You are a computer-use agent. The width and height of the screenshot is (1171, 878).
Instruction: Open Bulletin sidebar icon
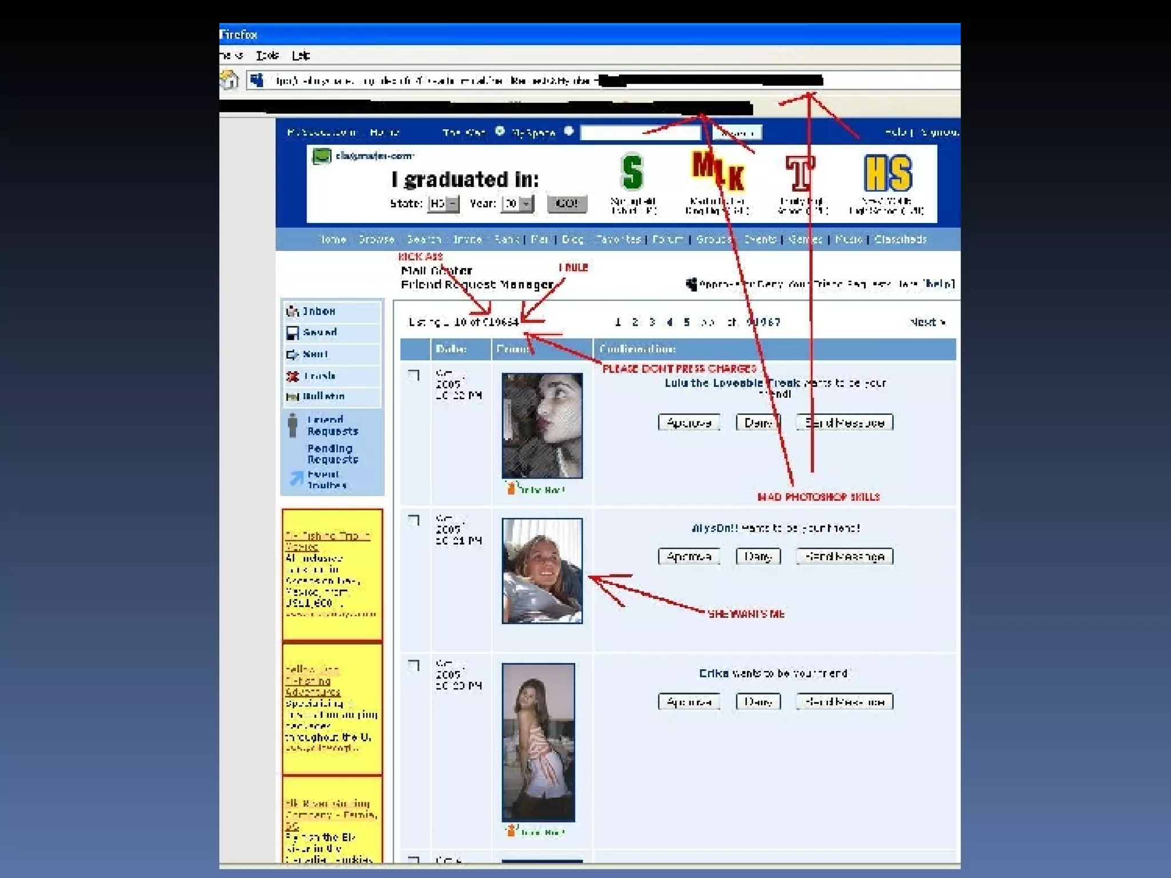pos(293,397)
